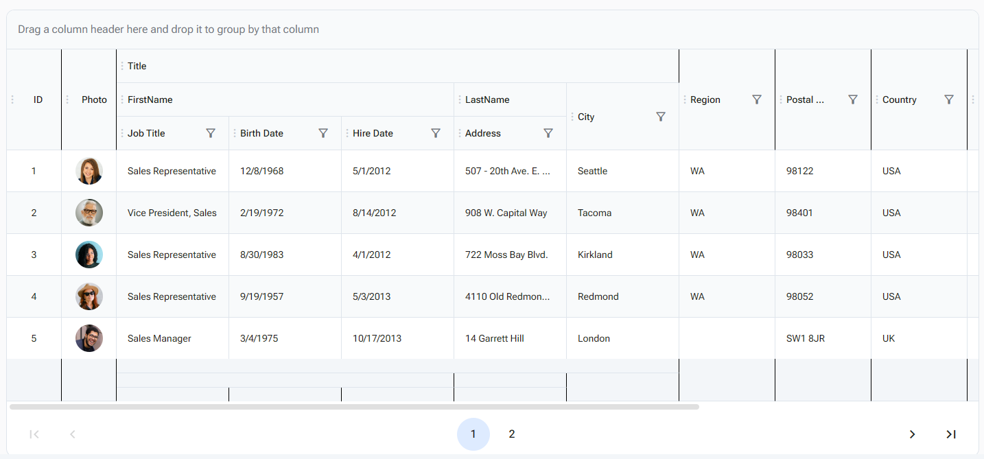Screen dimensions: 984x459
Task: Open the filter for the Job Title column
Action: [x=211, y=132]
